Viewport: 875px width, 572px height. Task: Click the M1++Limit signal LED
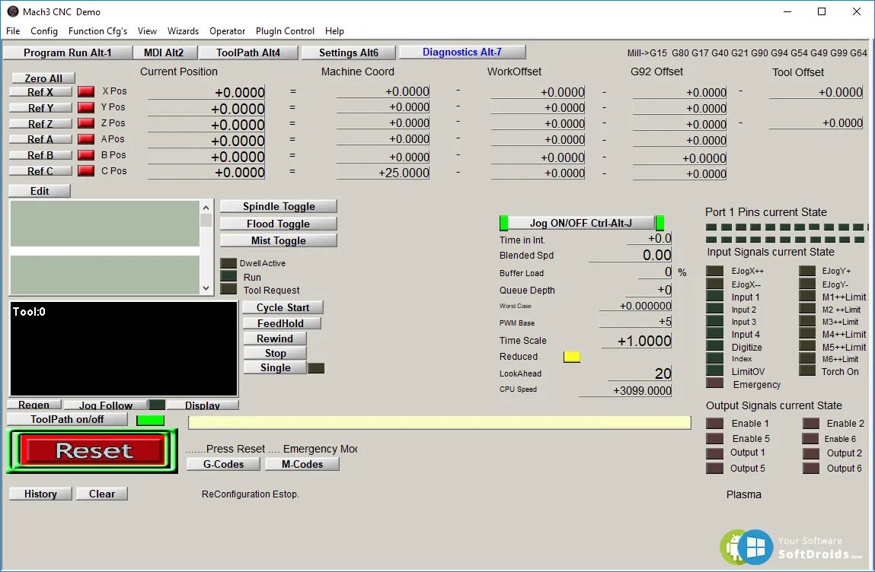pos(807,296)
